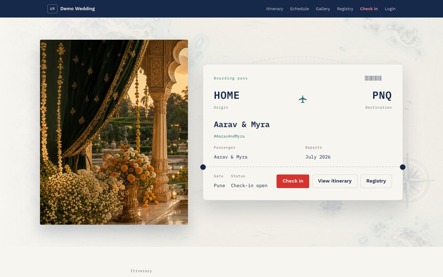Click the airplane icon on boarding pass
Viewport: 443px width, 277px height.
click(x=303, y=99)
